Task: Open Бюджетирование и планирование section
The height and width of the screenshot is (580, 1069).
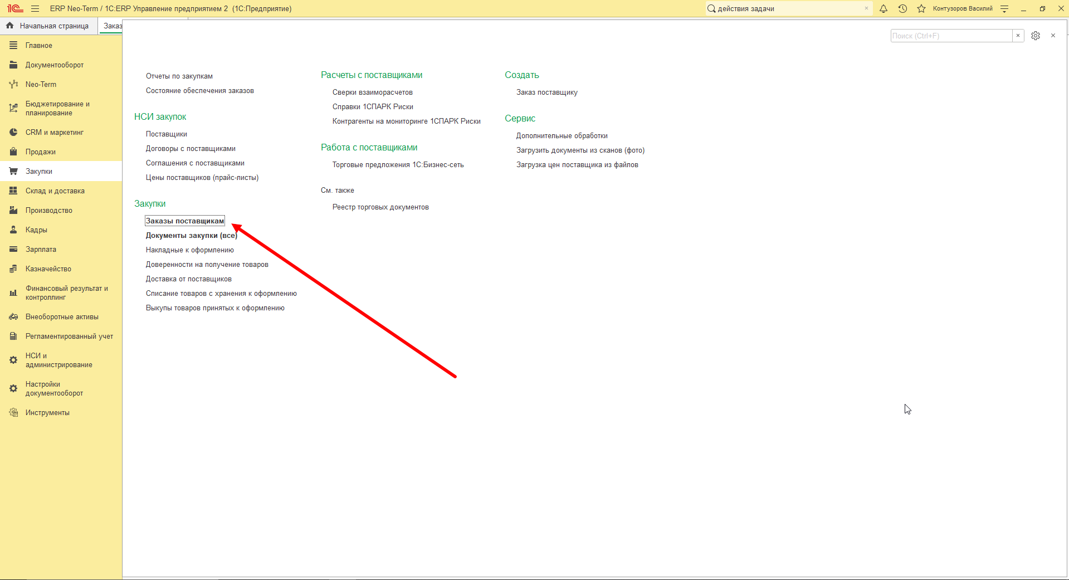Action: (61, 109)
